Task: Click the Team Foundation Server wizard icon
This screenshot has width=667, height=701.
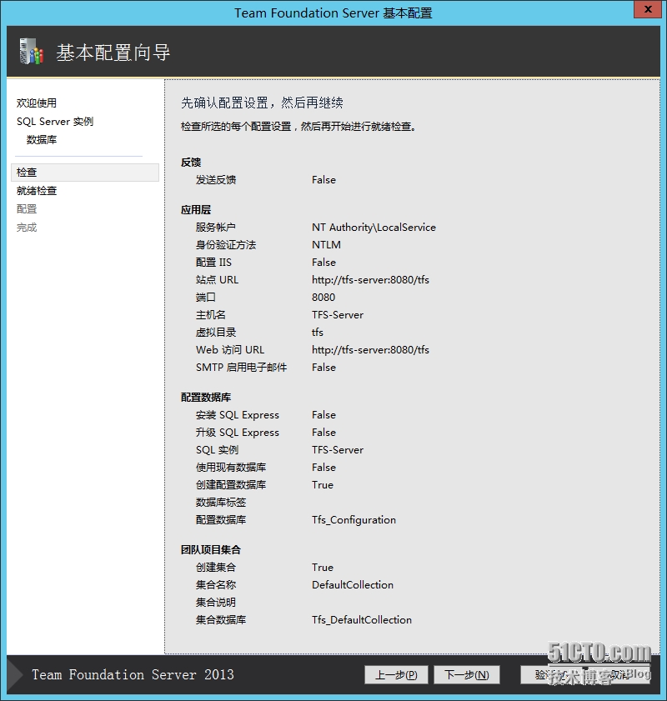Action: (31, 52)
